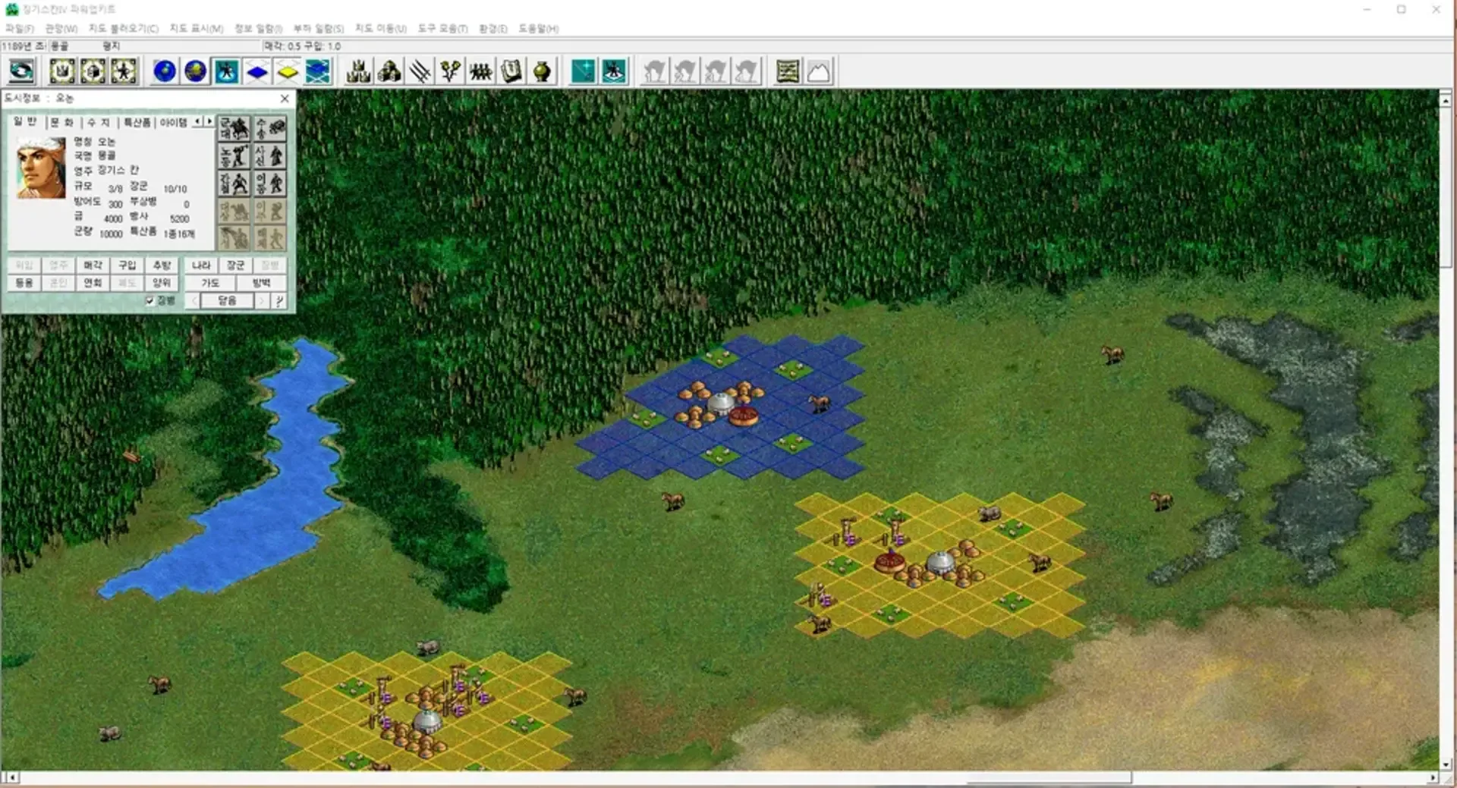Click the mountain terrain toolbar icon
Viewport: 1457px width, 788px height.
click(818, 71)
